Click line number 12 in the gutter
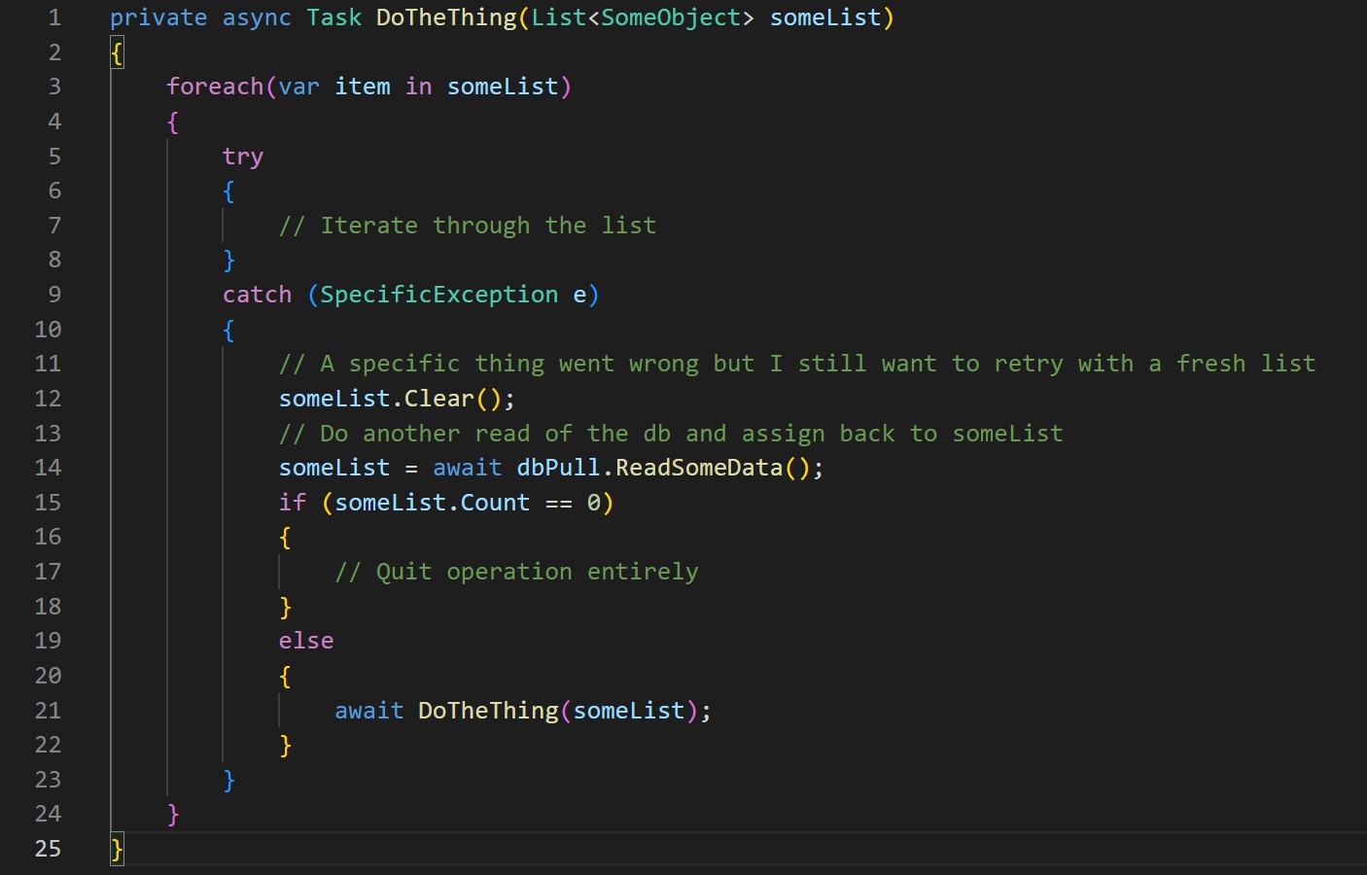Screen dimensions: 1367x875 click(48, 399)
